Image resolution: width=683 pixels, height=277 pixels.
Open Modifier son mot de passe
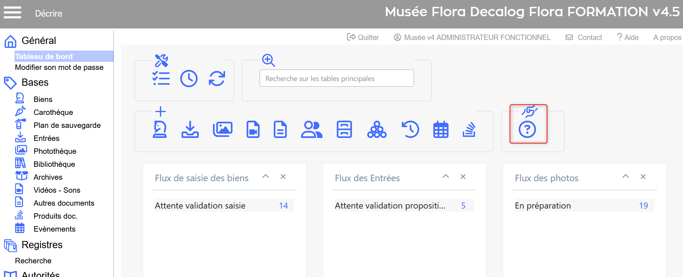point(59,67)
